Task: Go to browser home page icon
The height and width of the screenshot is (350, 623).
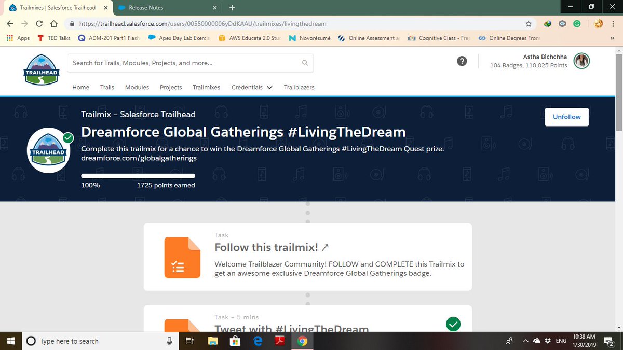Action: [53, 24]
